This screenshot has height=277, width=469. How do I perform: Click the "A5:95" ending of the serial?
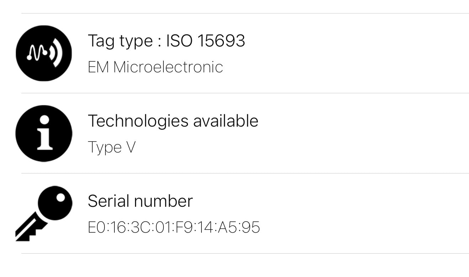click(x=239, y=227)
